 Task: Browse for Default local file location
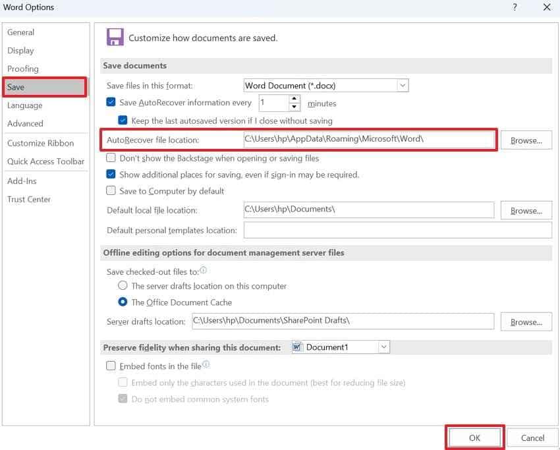[526, 211]
